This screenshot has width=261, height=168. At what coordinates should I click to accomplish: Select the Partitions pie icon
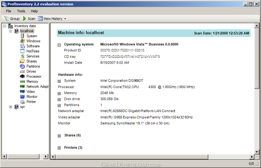(22, 66)
